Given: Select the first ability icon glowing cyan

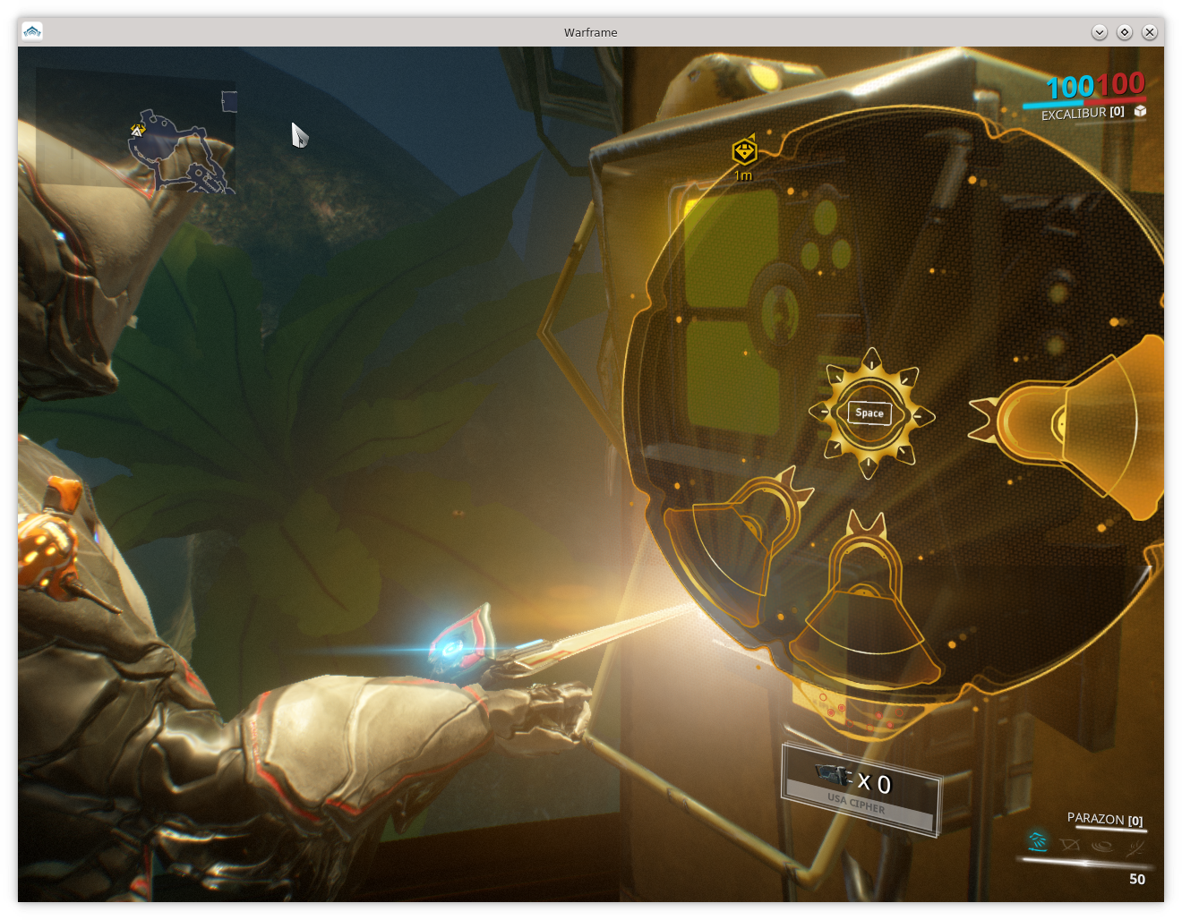Looking at the screenshot, I should point(1038,841).
